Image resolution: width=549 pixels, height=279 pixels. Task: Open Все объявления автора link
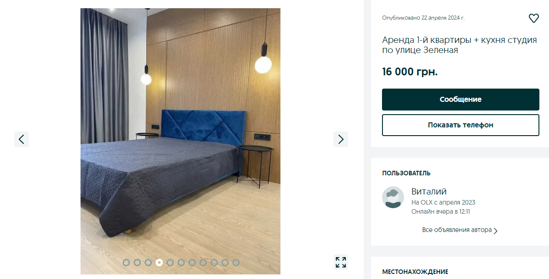click(457, 230)
